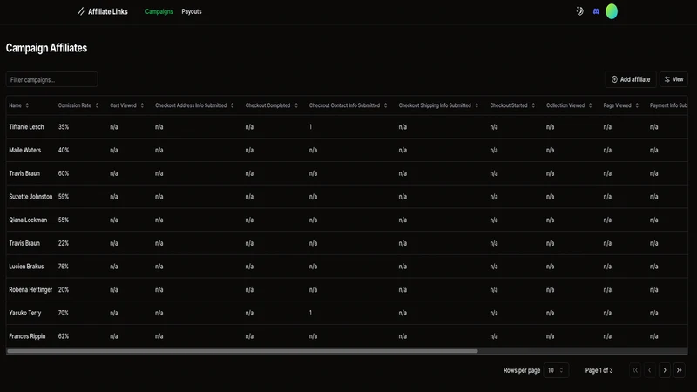Sort by the Cart Viewed column
Screen dimensions: 697x392
(126, 105)
